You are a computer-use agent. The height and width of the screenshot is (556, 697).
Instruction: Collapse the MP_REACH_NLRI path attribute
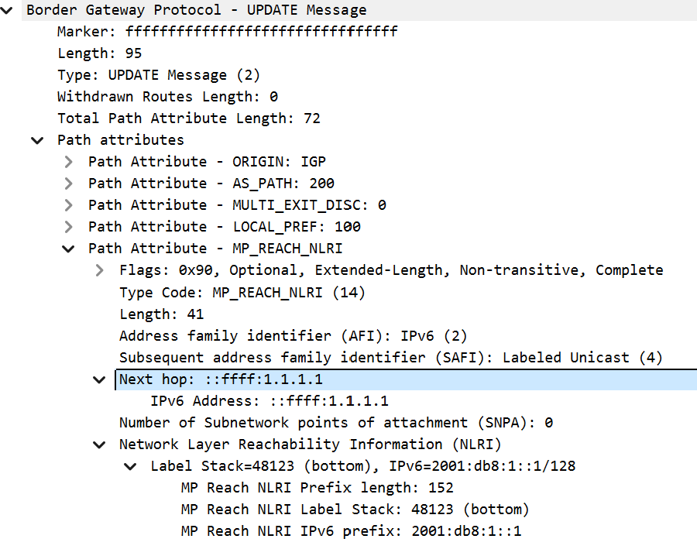(x=69, y=249)
